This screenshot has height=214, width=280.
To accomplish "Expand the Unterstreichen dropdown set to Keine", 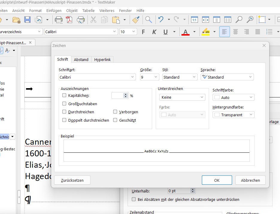I will (x=182, y=97).
